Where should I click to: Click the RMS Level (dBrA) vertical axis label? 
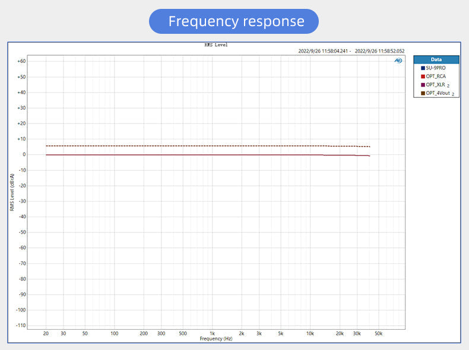pos(12,193)
